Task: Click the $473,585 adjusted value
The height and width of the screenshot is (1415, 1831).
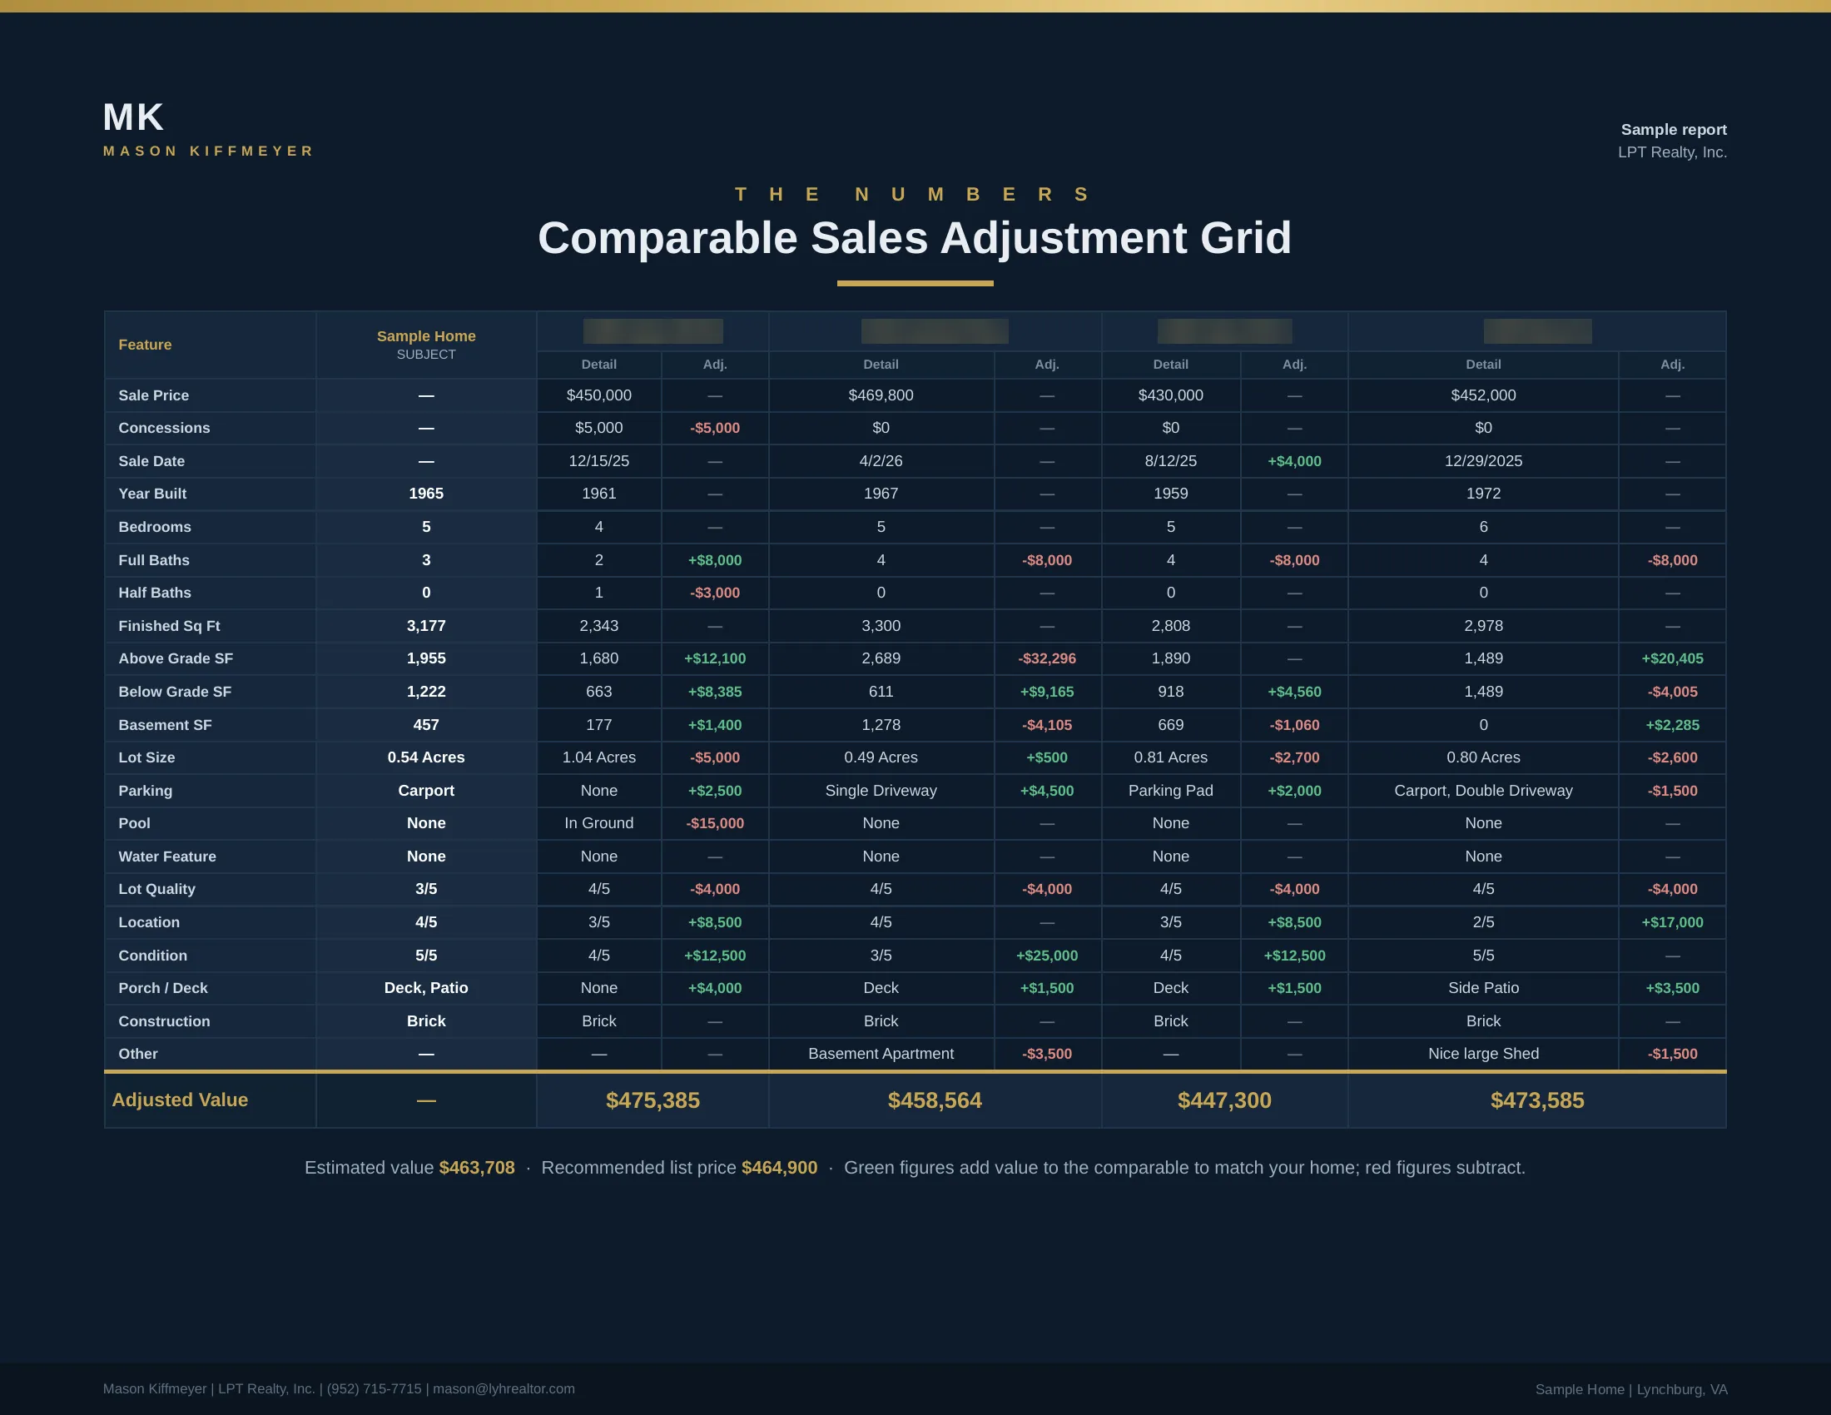Action: tap(1537, 1100)
